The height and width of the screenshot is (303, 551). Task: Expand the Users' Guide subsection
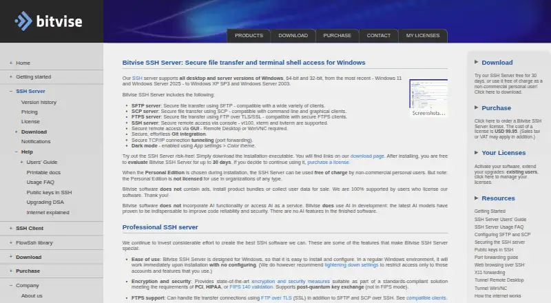coord(21,162)
